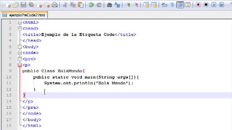The image size is (232, 130).
Task: Select the ejemploPreCode2.html tab
Action: [x=24, y=15]
